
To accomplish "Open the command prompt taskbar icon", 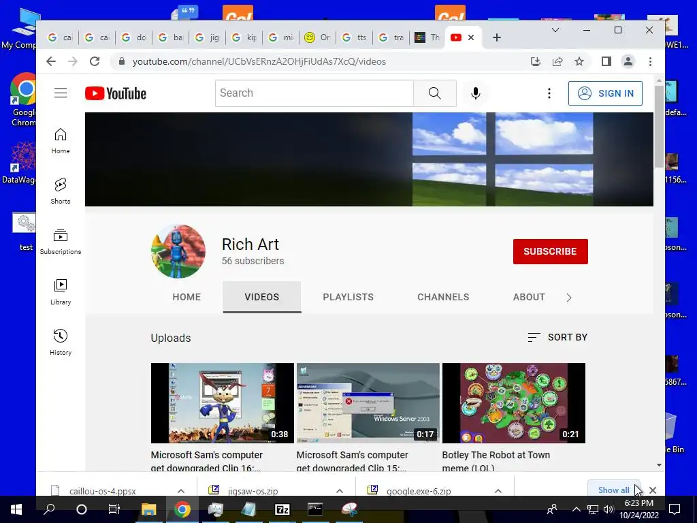I will [315, 509].
